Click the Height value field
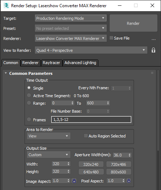Viewport: 161px width, 190px height. point(59,171)
